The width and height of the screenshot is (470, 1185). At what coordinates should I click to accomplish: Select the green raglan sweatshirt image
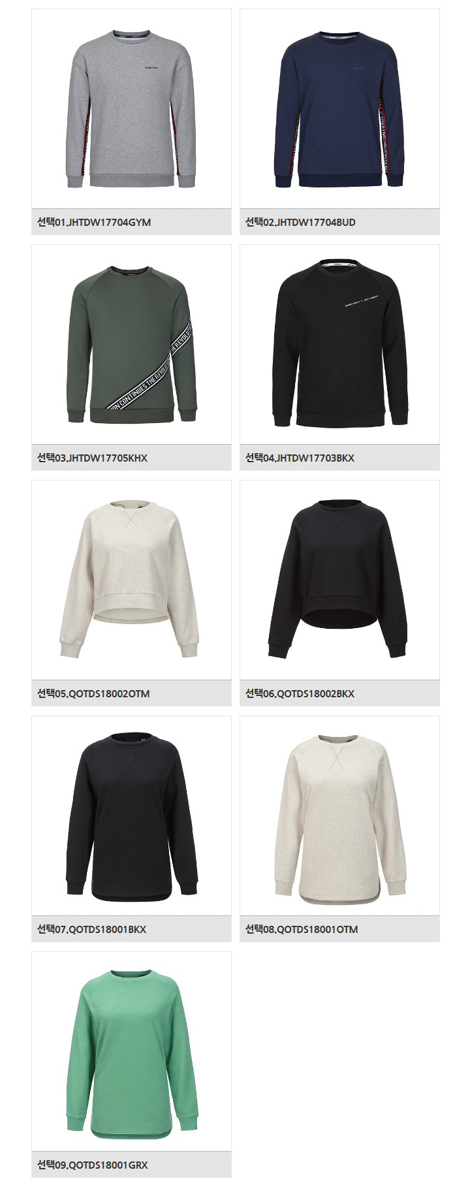click(x=131, y=1051)
